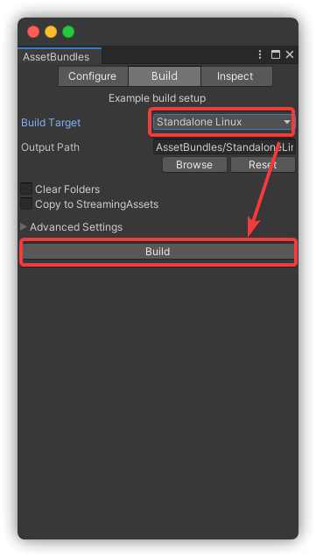This screenshot has height=557, width=316.
Task: Open the Standalone Linux build target dropdown
Action: click(222, 122)
